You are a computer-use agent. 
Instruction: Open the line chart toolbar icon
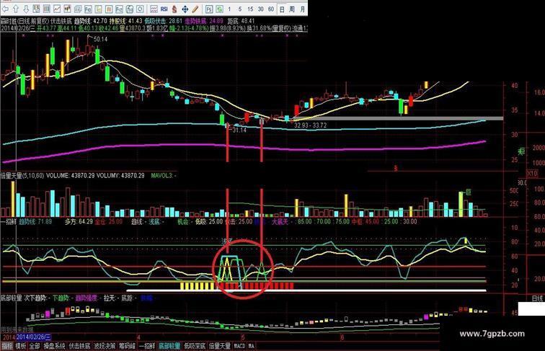(x=57, y=9)
